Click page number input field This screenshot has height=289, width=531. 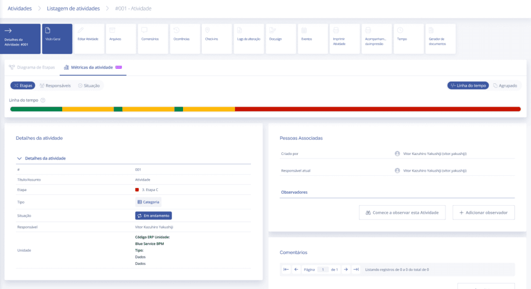pos(323,269)
